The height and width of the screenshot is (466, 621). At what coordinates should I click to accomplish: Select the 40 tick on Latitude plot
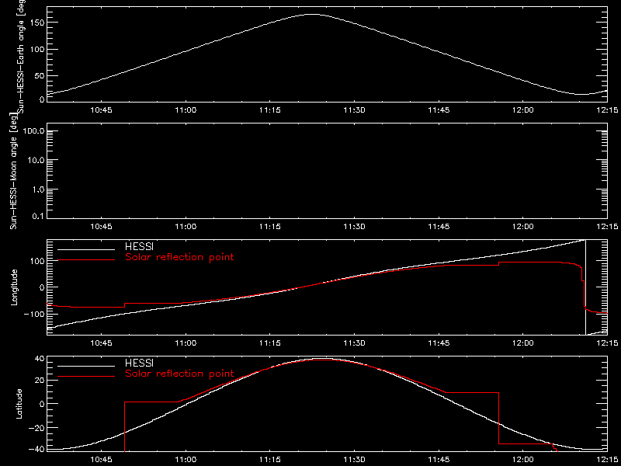pyautogui.click(x=39, y=359)
